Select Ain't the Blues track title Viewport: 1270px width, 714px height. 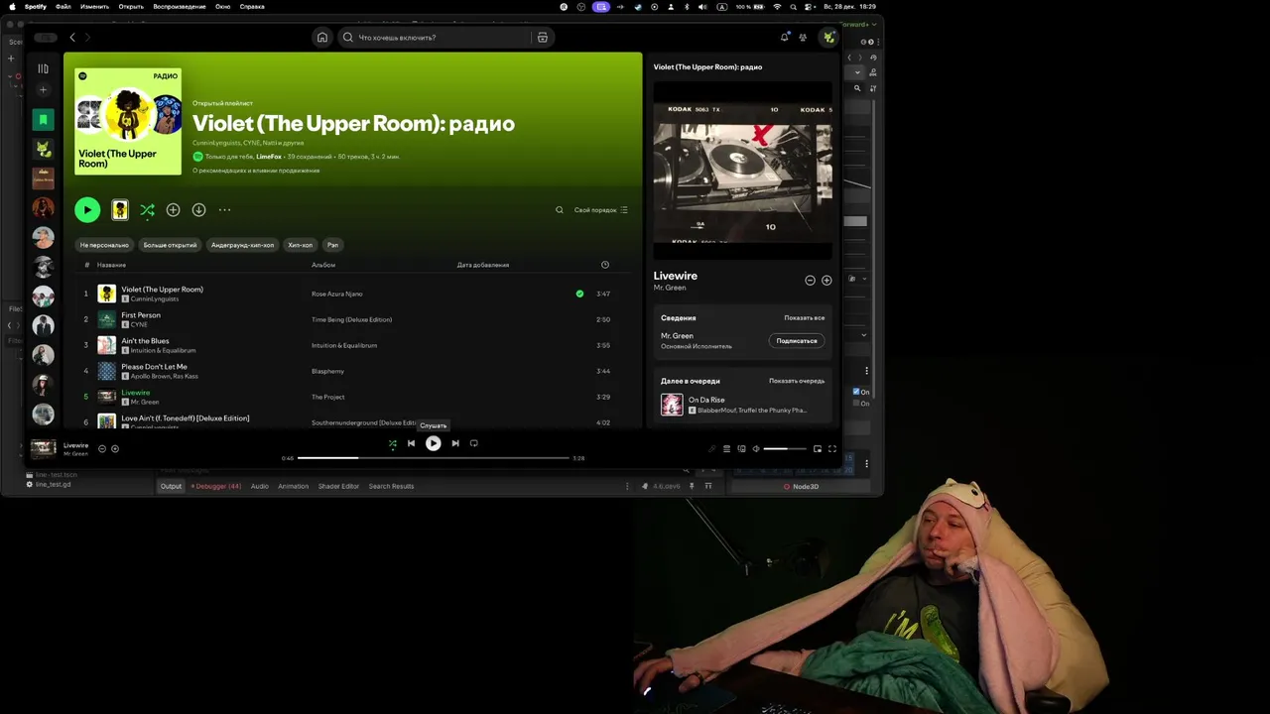click(145, 341)
